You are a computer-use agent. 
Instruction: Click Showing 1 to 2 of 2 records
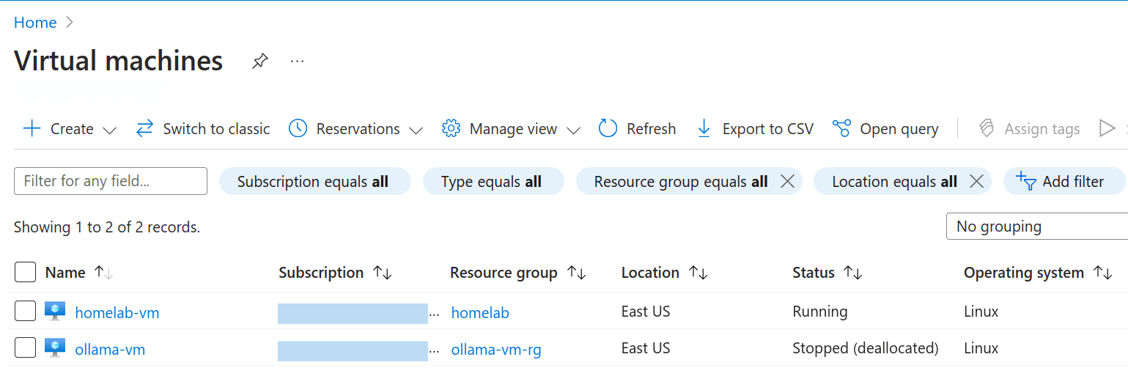pos(107,227)
